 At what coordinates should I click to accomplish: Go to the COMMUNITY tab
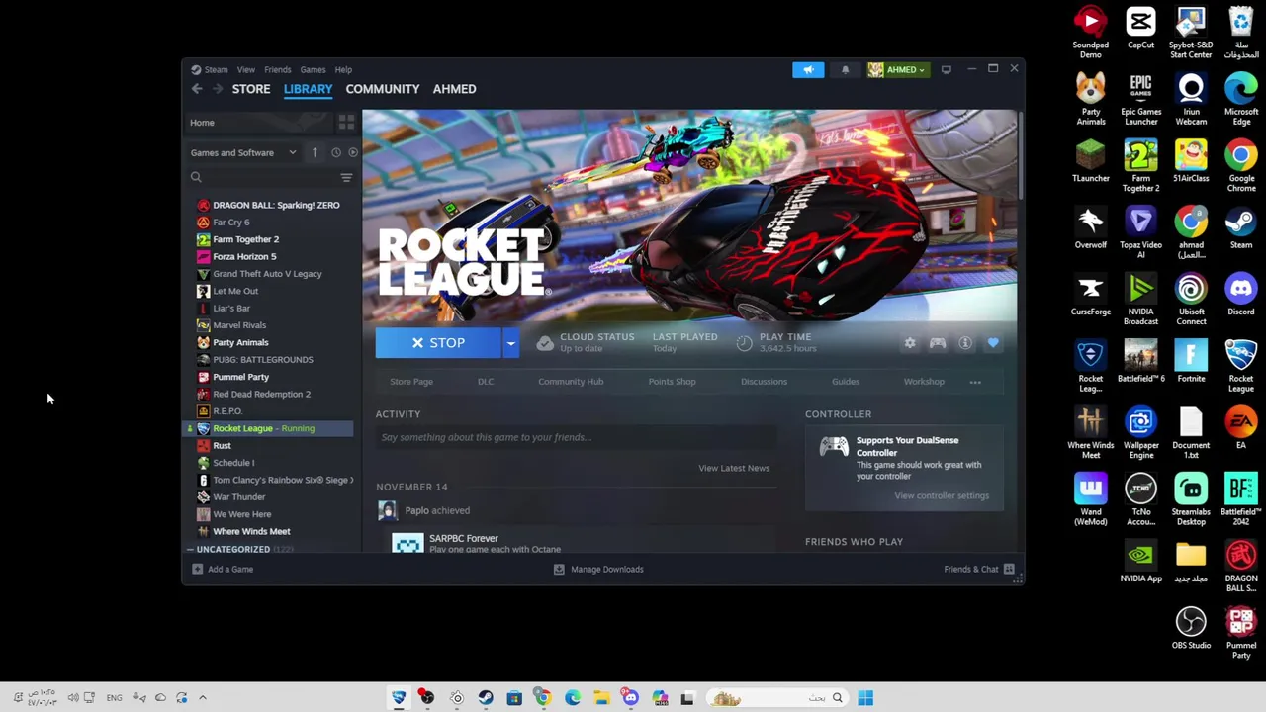pos(383,89)
